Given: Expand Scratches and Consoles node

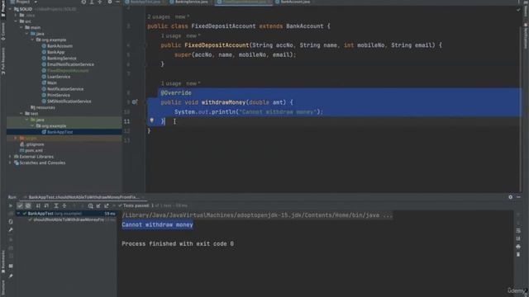Looking at the screenshot, I should (10, 163).
